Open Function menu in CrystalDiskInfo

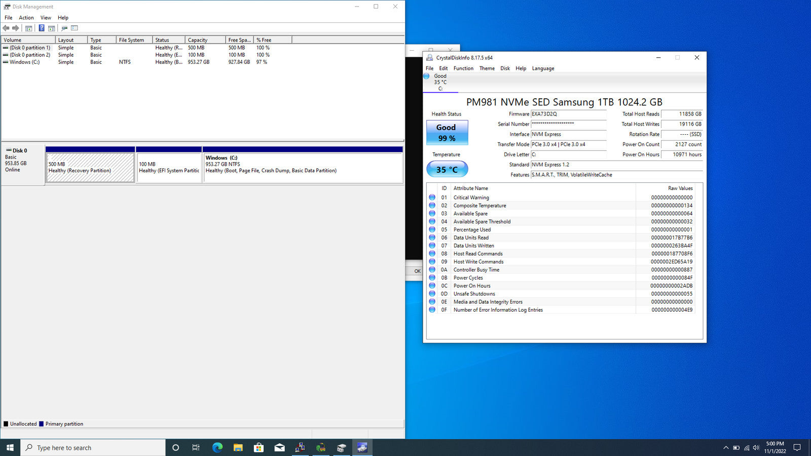click(463, 68)
